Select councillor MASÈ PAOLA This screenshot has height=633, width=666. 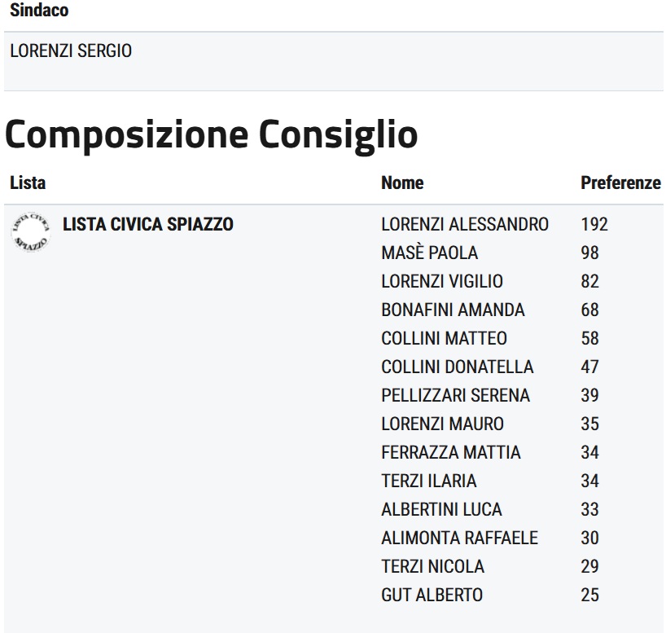pos(429,253)
